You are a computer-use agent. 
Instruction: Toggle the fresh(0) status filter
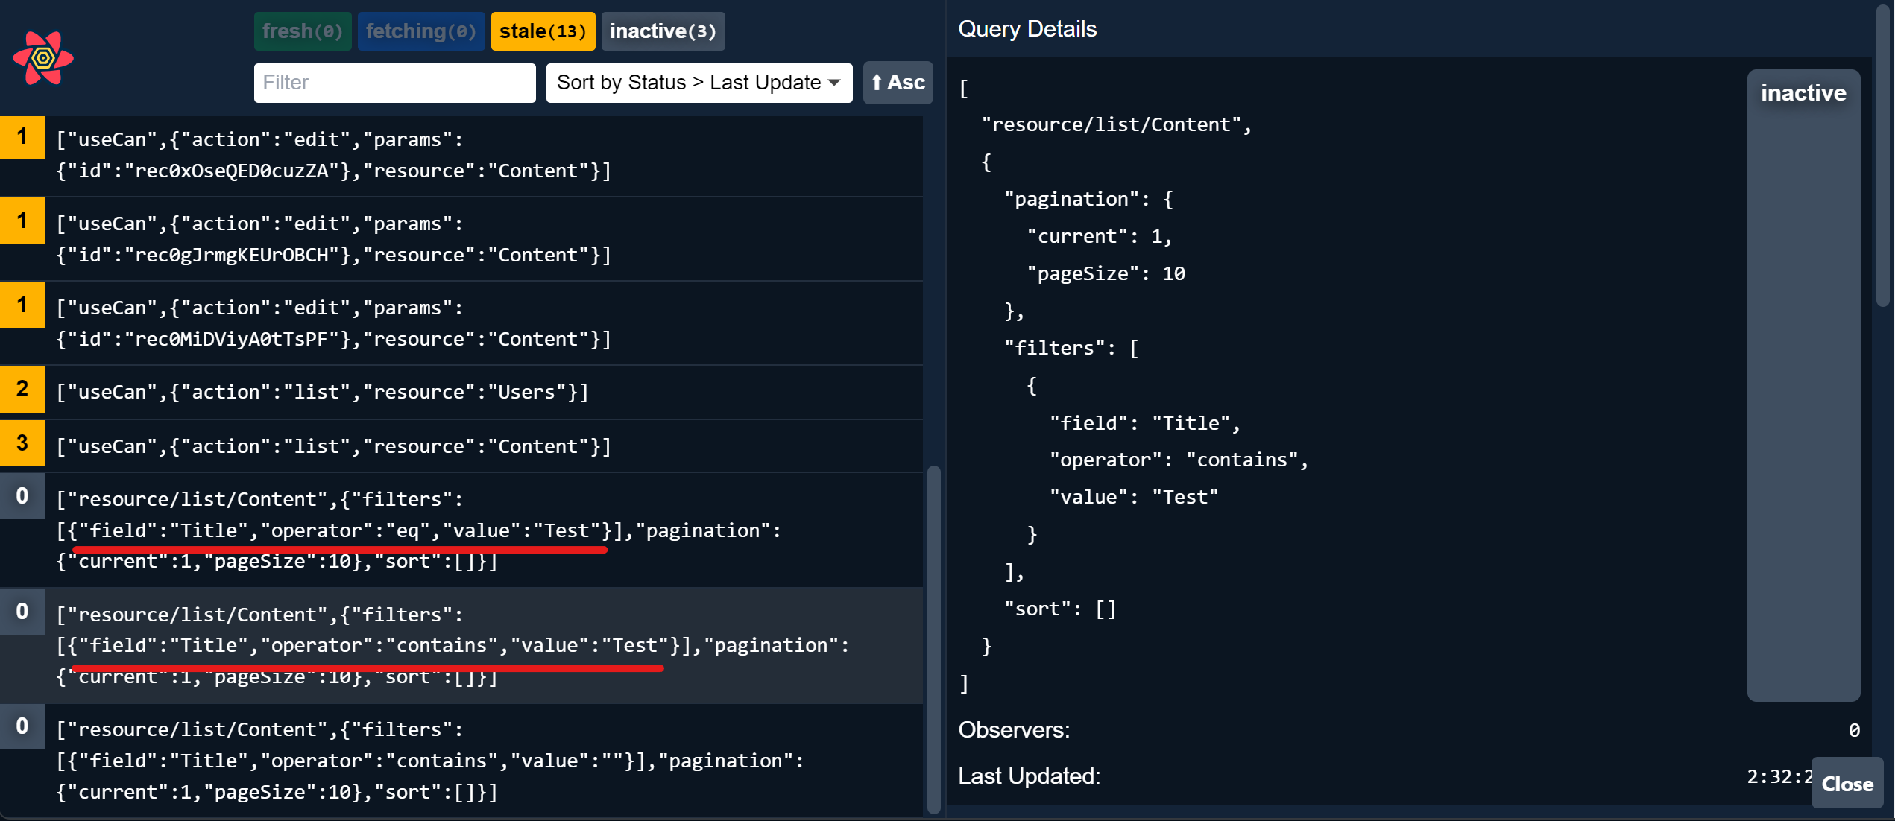click(x=302, y=31)
